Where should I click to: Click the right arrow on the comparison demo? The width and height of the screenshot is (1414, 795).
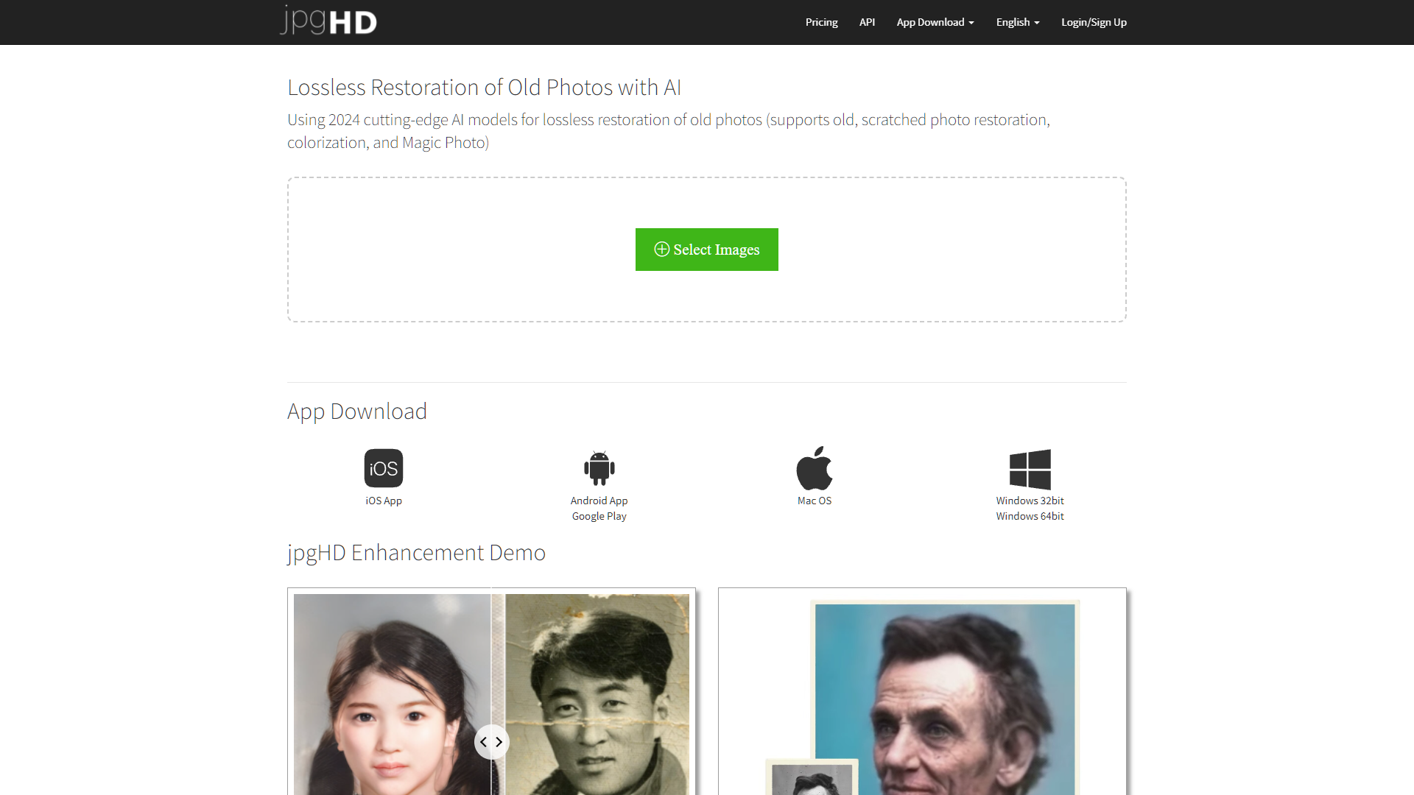pos(499,742)
